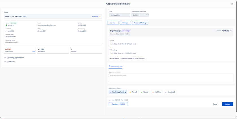Click the Date field showing 24 Jun, 2026
The width and height of the screenshot is (237, 119).
(x=120, y=15)
